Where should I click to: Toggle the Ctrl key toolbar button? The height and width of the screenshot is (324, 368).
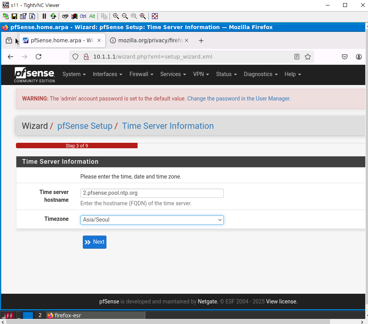(x=83, y=16)
